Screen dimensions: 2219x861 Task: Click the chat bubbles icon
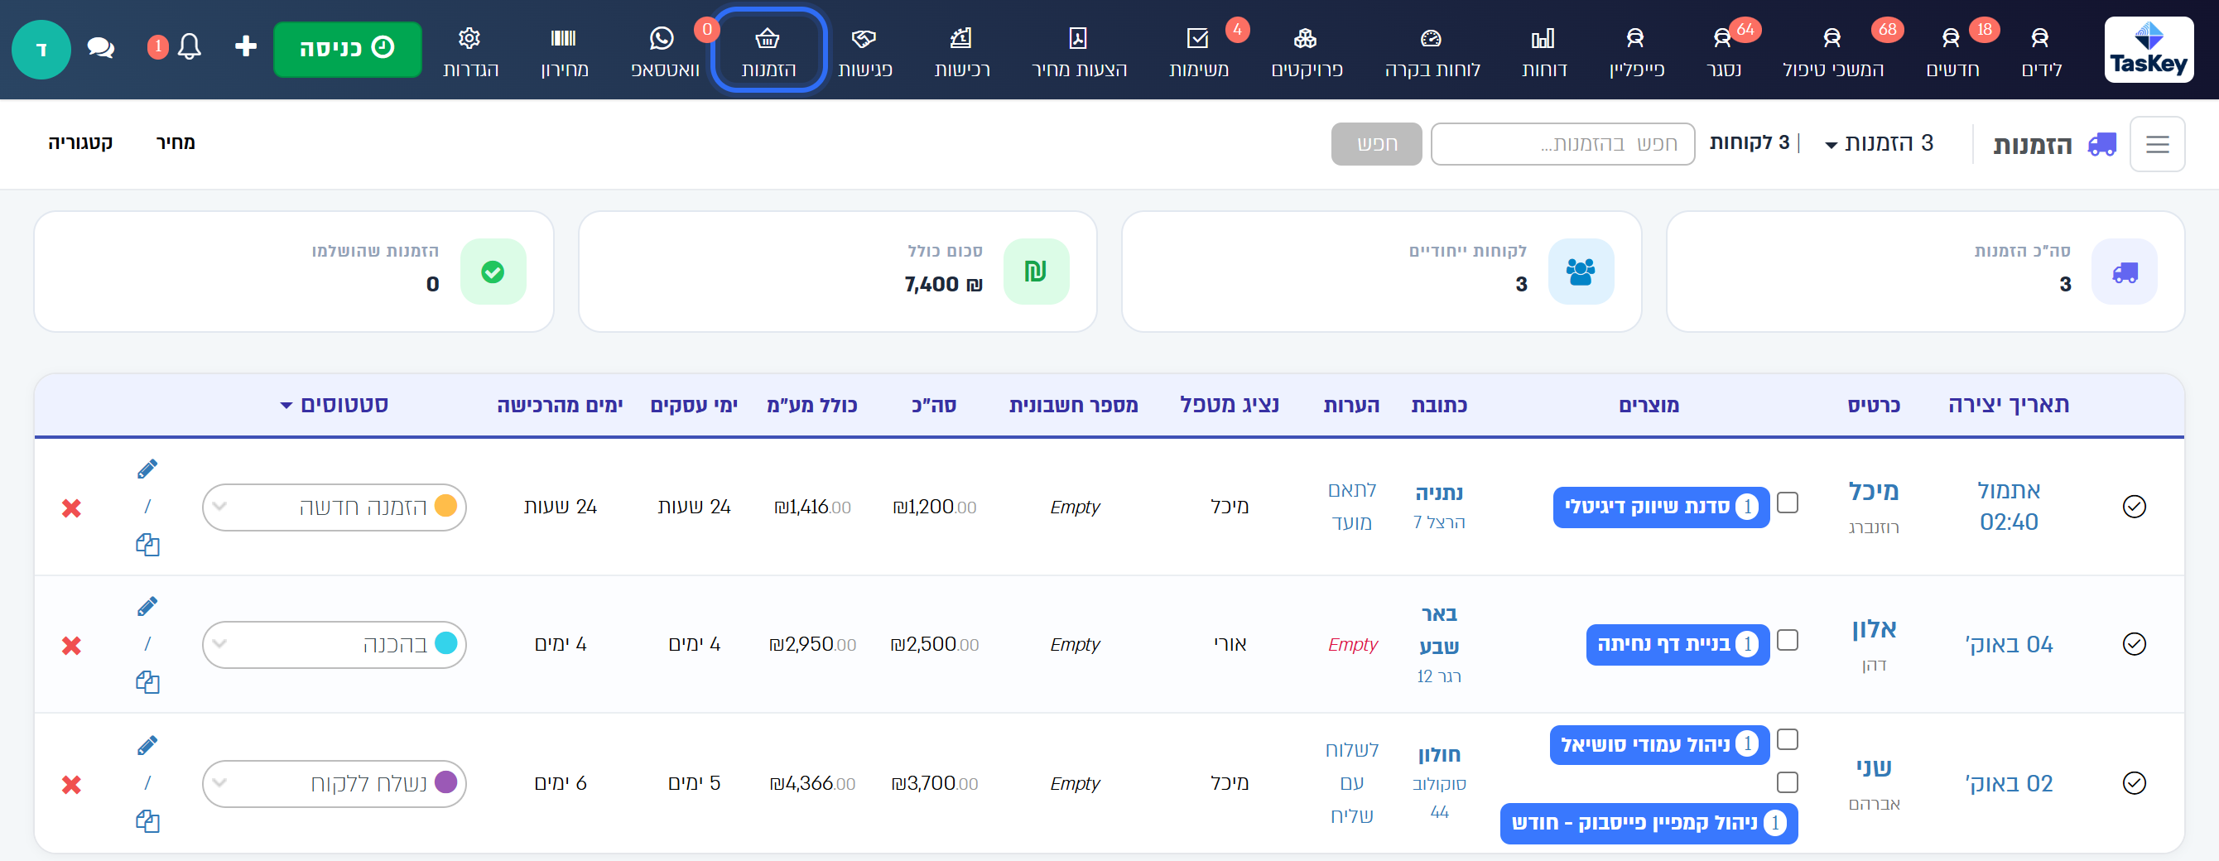tap(101, 47)
